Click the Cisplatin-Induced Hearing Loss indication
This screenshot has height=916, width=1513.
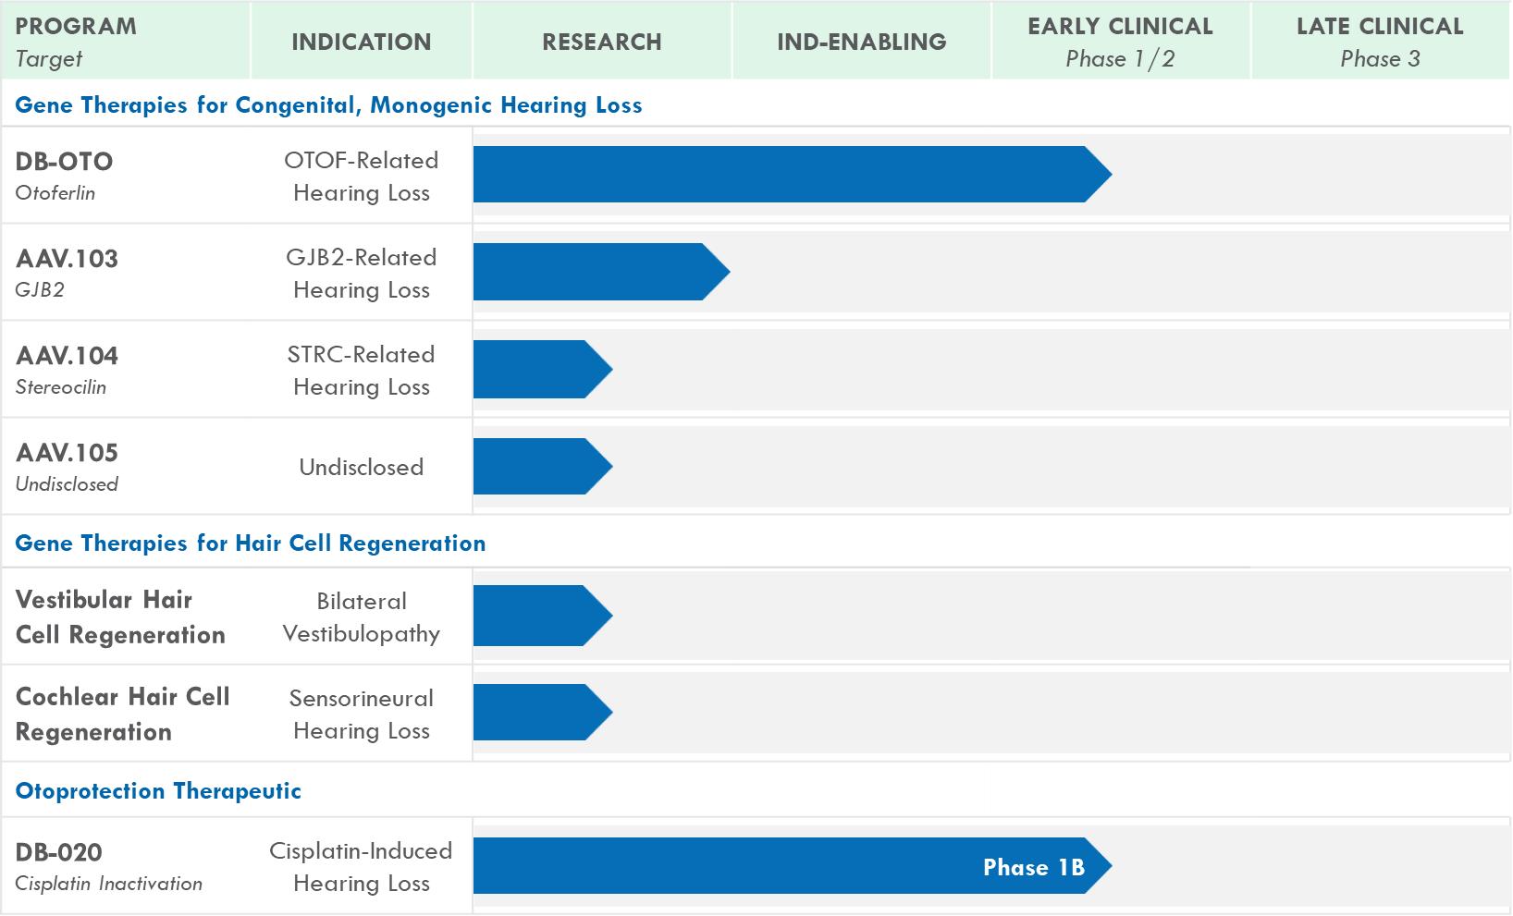[x=362, y=867]
